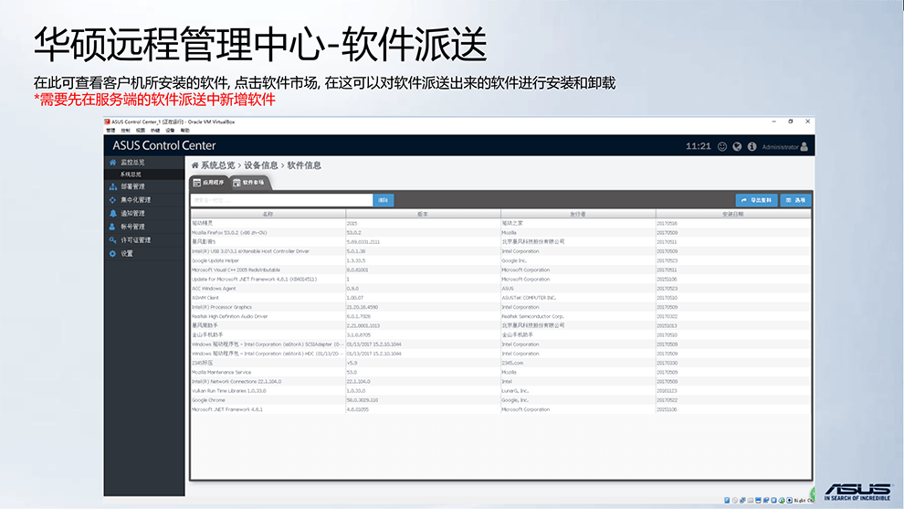This screenshot has height=509, width=904.
Task: Select 系统总览 under 监控总览
Action: 131,174
